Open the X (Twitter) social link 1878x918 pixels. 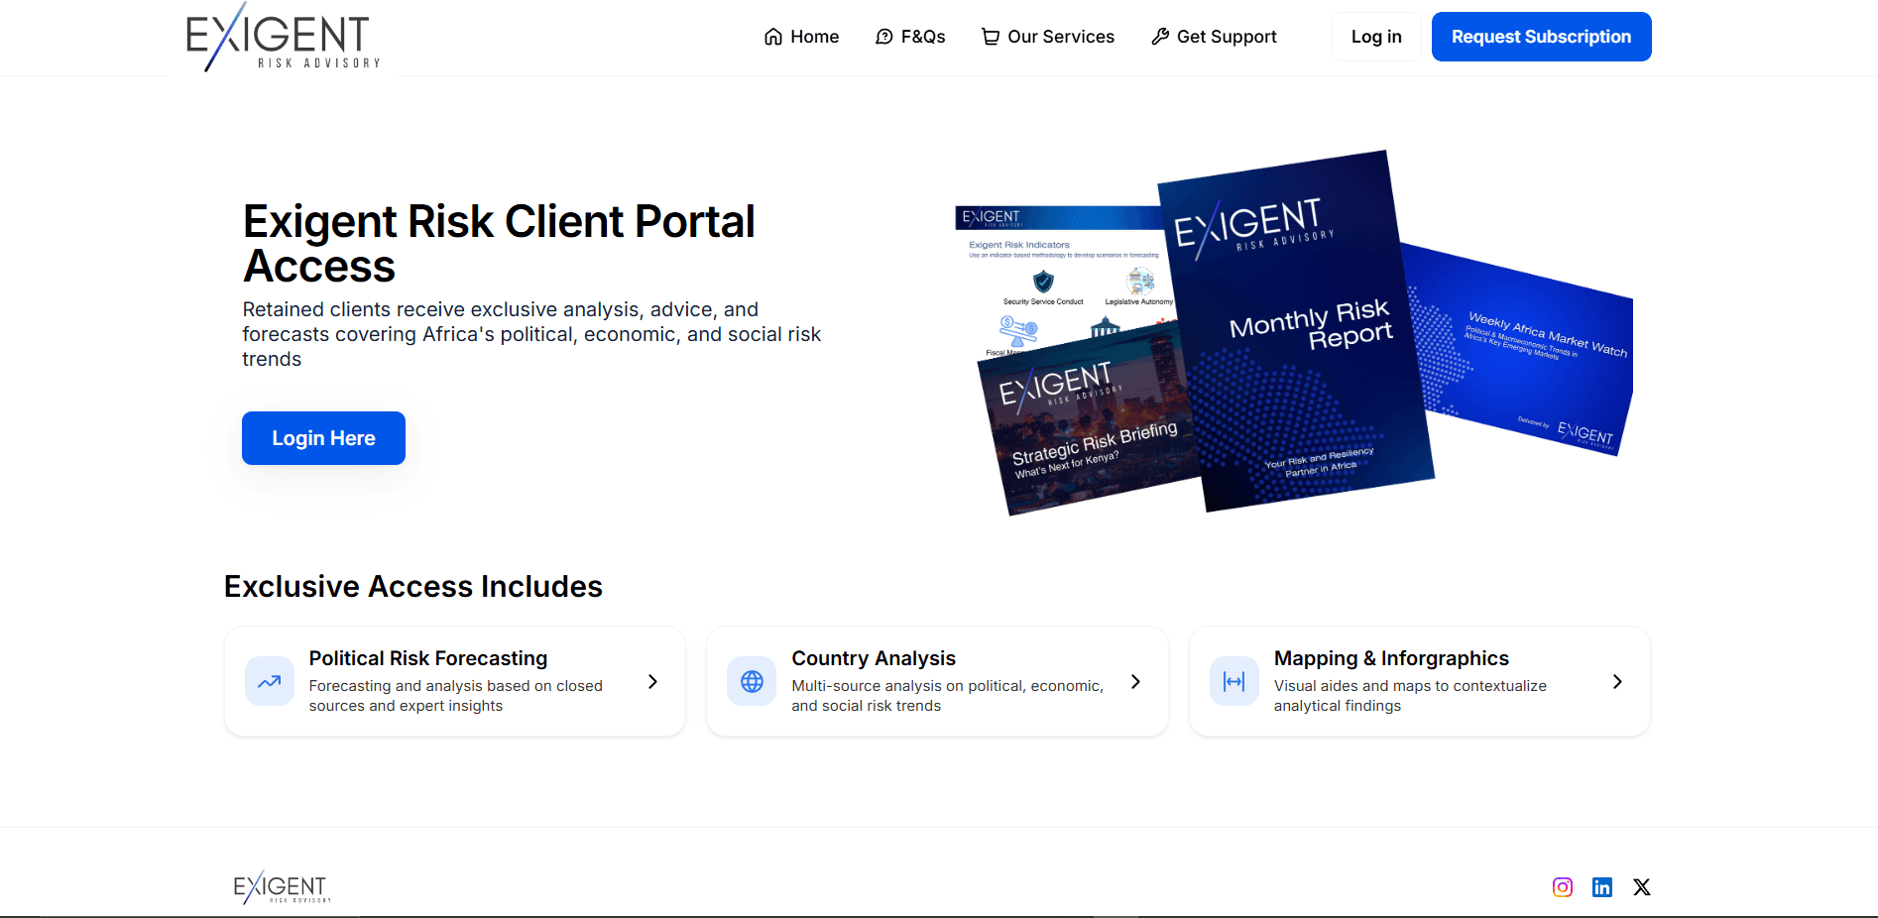click(1642, 887)
